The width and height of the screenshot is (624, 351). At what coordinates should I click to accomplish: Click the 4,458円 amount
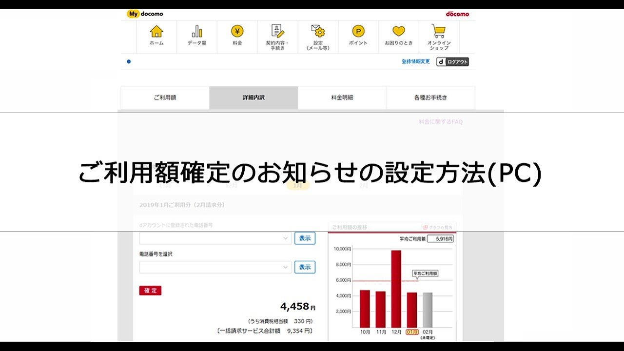click(x=298, y=307)
